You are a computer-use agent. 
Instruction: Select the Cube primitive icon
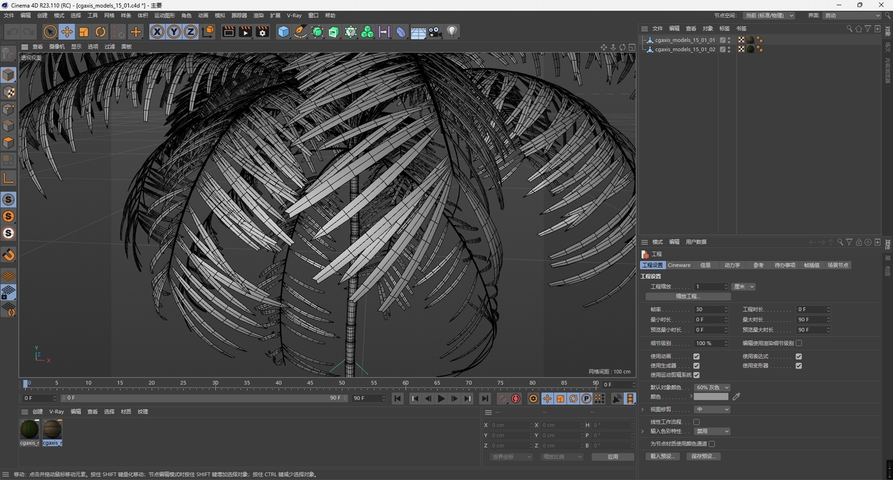pyautogui.click(x=283, y=32)
